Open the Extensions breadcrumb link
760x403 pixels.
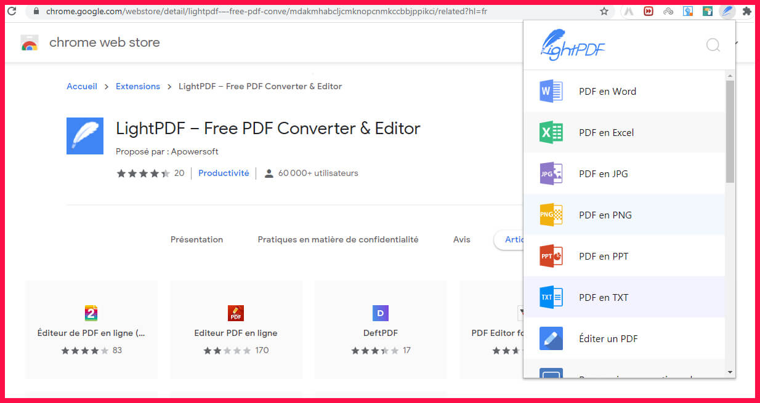(138, 86)
